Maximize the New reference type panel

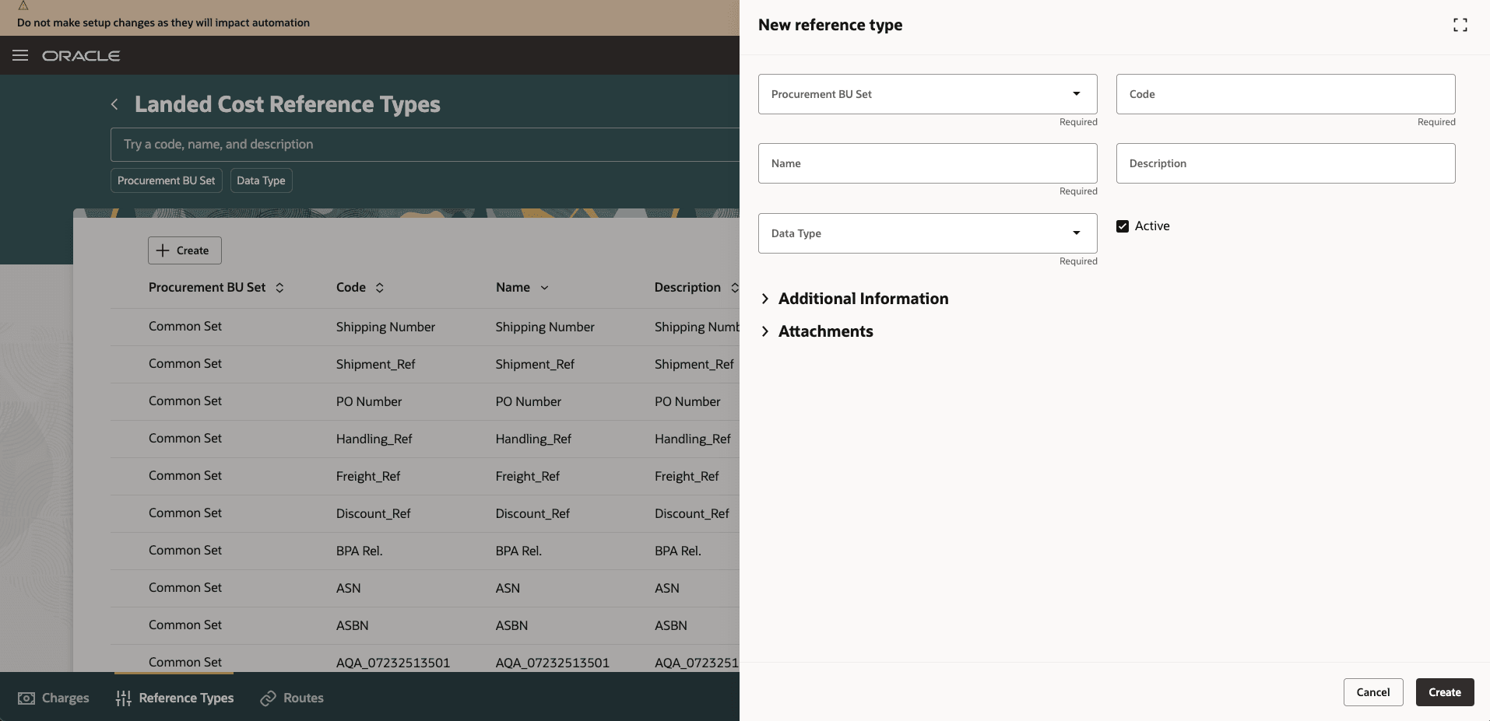pos(1460,25)
